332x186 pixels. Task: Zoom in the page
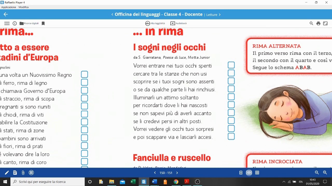tap(325, 173)
